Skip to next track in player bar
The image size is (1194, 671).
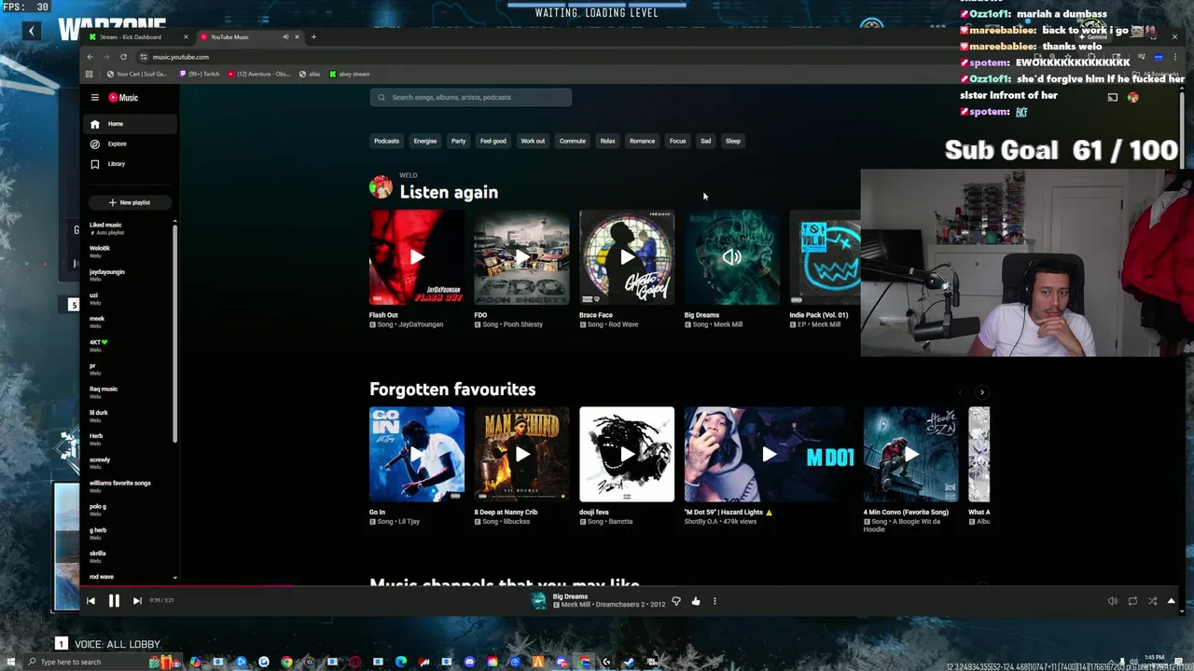click(137, 601)
